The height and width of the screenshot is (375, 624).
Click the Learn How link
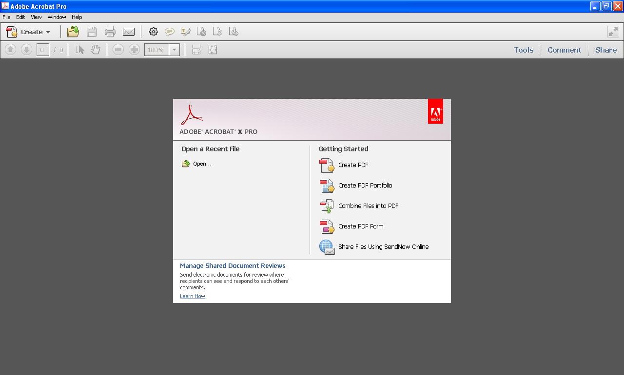[192, 296]
